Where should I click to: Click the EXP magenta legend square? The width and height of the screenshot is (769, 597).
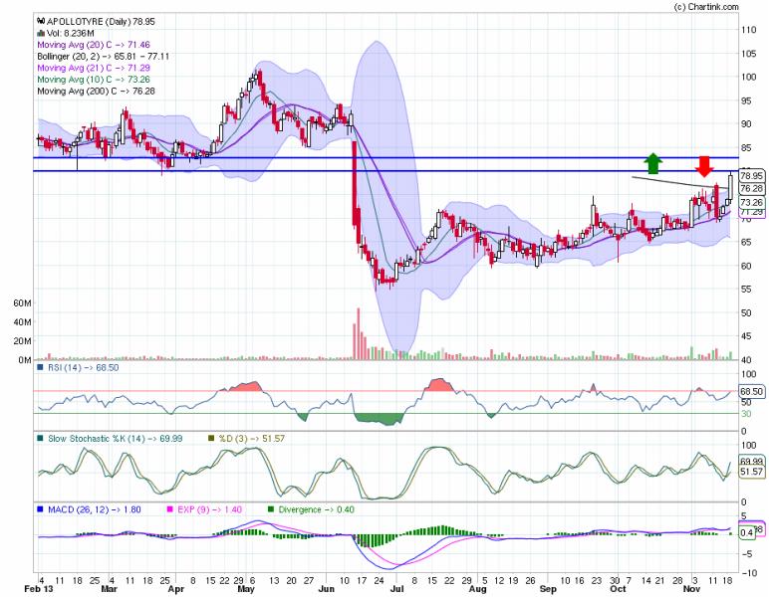click(170, 509)
